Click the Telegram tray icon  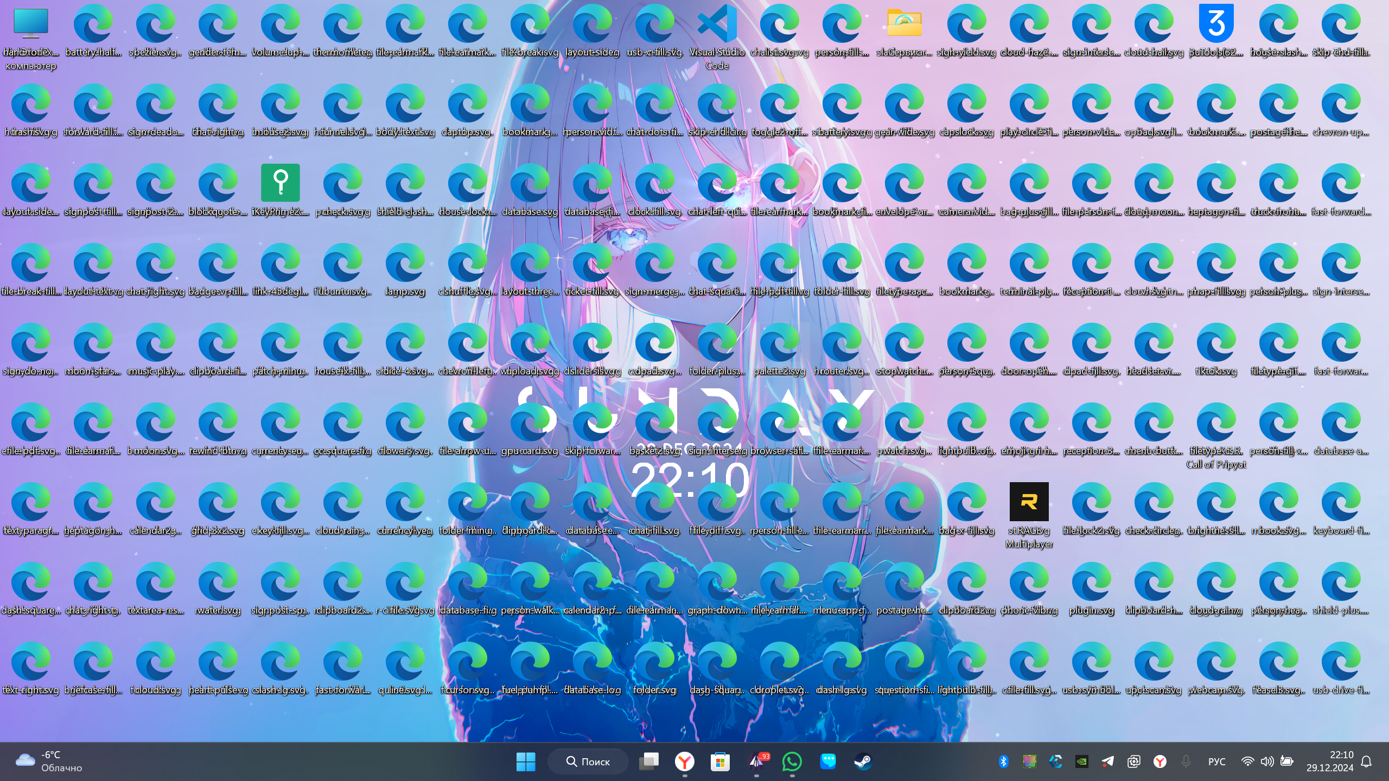1107,761
